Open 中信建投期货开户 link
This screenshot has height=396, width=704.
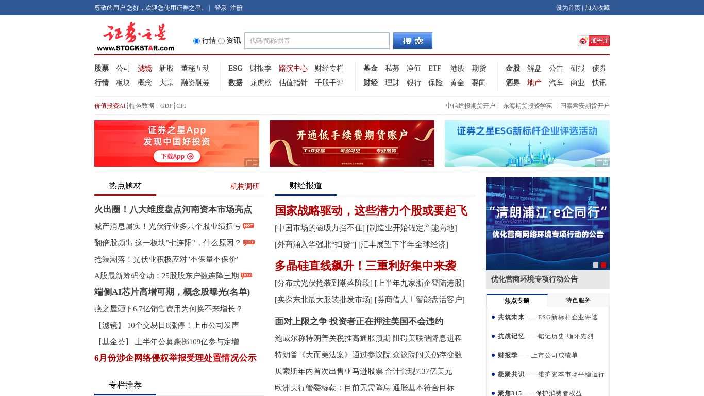471,106
